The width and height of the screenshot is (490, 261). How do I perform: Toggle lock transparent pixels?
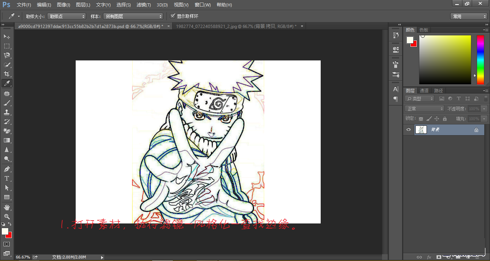click(421, 119)
